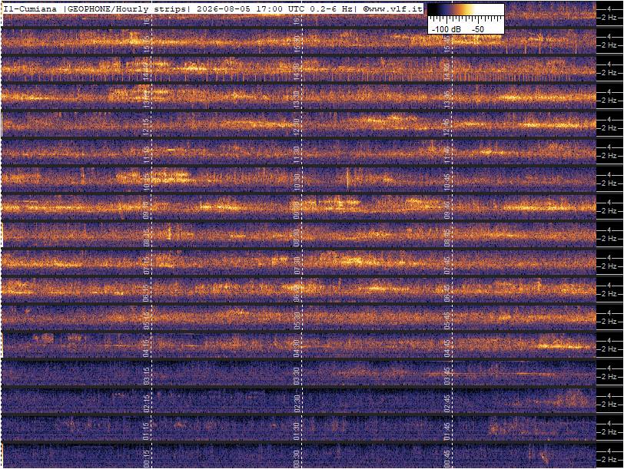Select the 03:45 time marker
This screenshot has width=624, height=469.
(447, 376)
